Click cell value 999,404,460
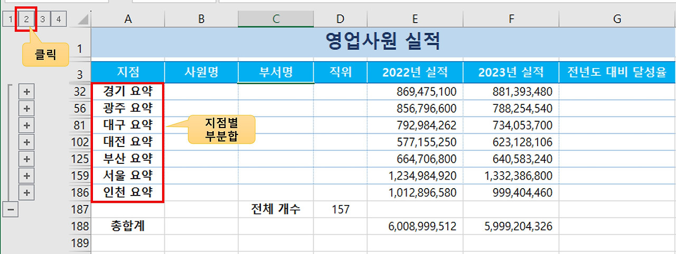This screenshot has height=254, width=676. 511,192
